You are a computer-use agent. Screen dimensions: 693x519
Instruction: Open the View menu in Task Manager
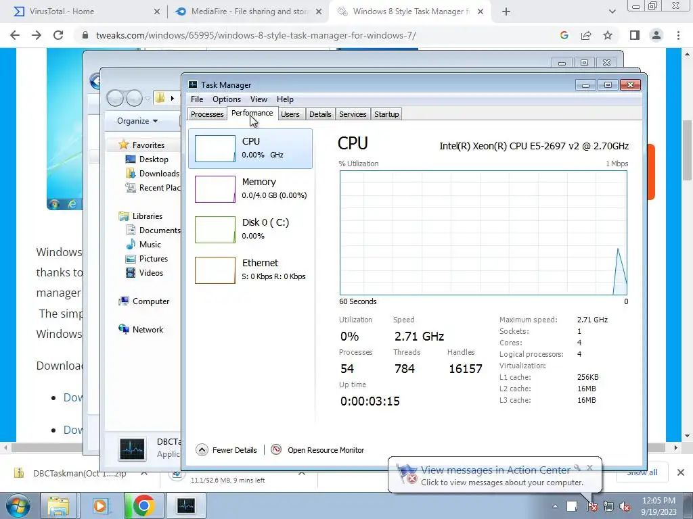[x=259, y=99]
